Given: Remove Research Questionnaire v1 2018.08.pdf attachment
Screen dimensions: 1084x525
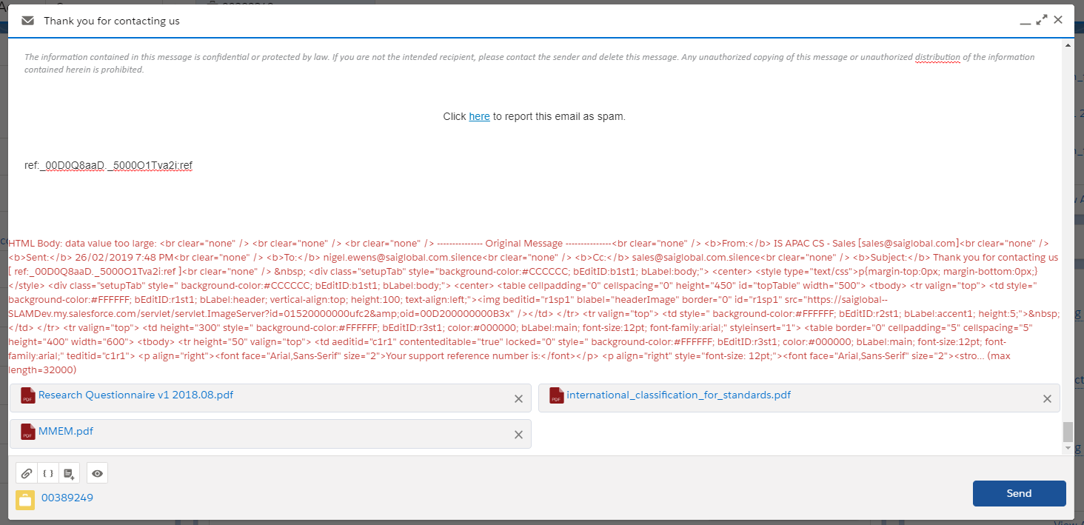Looking at the screenshot, I should tap(518, 398).
